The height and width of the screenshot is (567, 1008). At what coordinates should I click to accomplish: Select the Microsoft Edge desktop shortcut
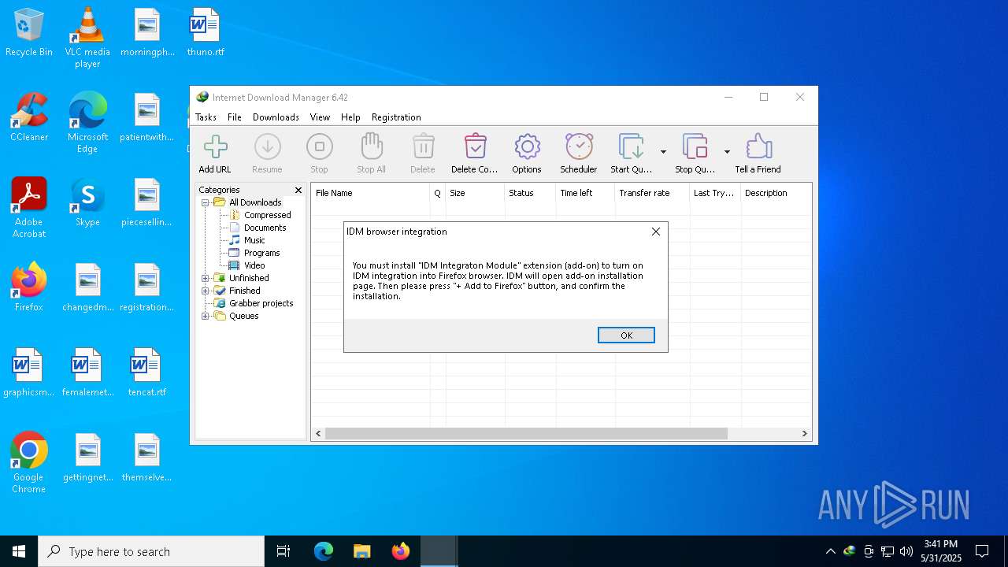tap(87, 123)
